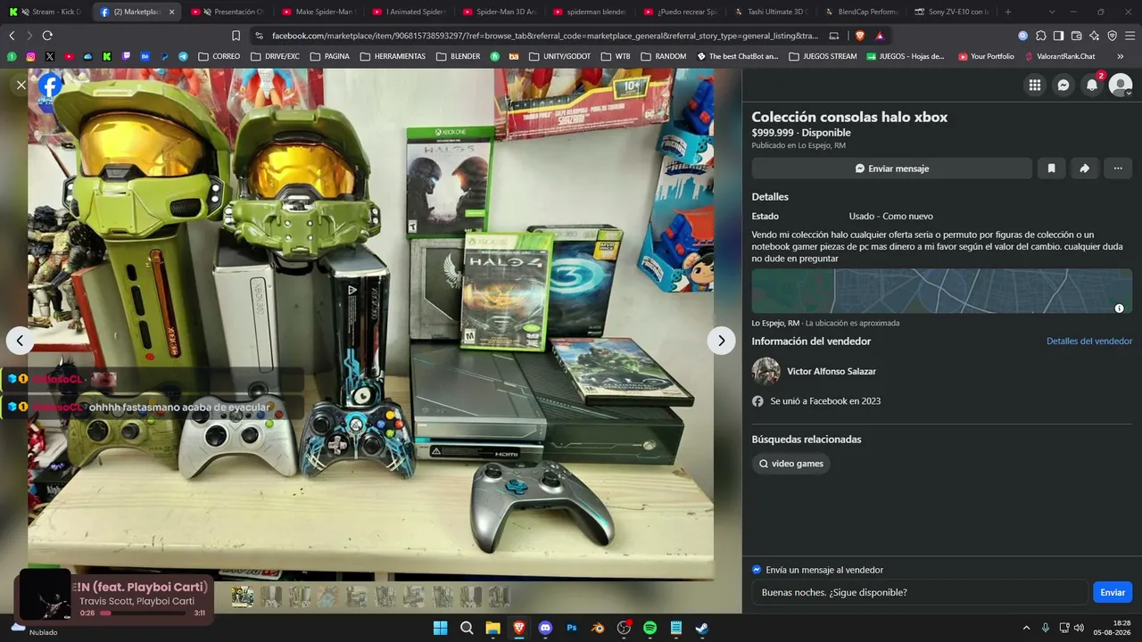Viewport: 1142px width, 642px height.
Task: Open the HERRAMIENTAS bookmarks folder
Action: click(393, 56)
